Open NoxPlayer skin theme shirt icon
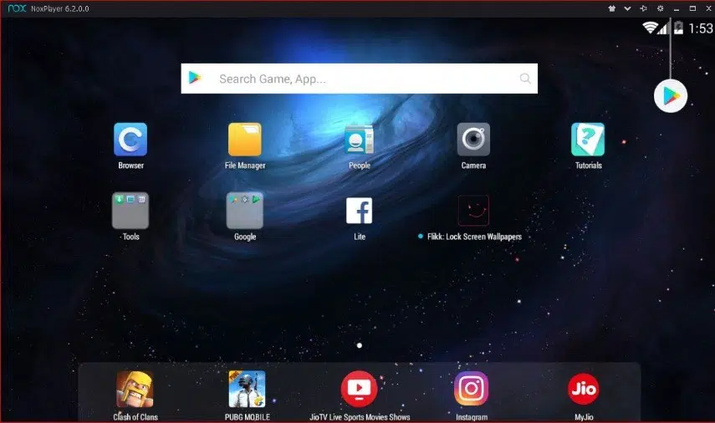The image size is (715, 423). tap(612, 8)
